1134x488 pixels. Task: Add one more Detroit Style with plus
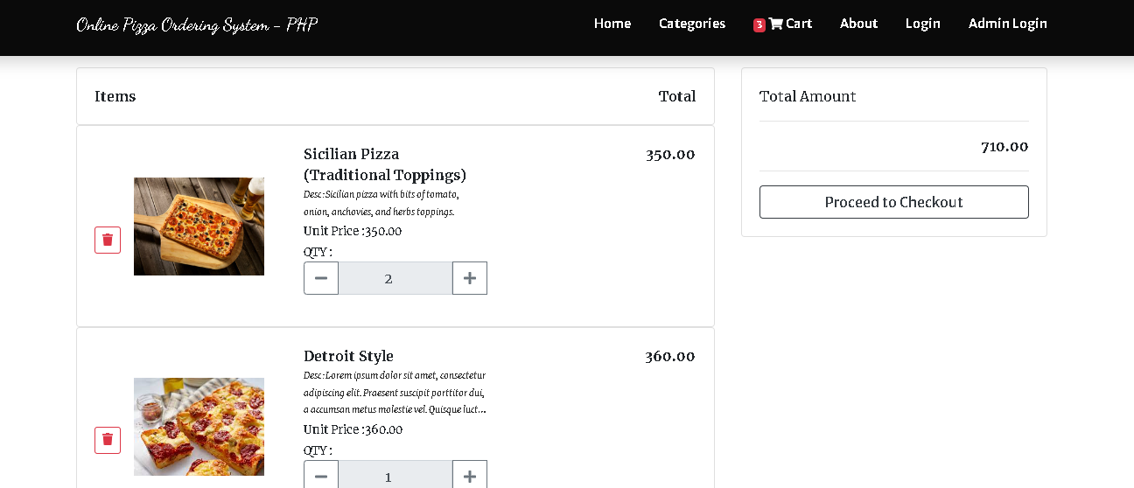point(470,477)
